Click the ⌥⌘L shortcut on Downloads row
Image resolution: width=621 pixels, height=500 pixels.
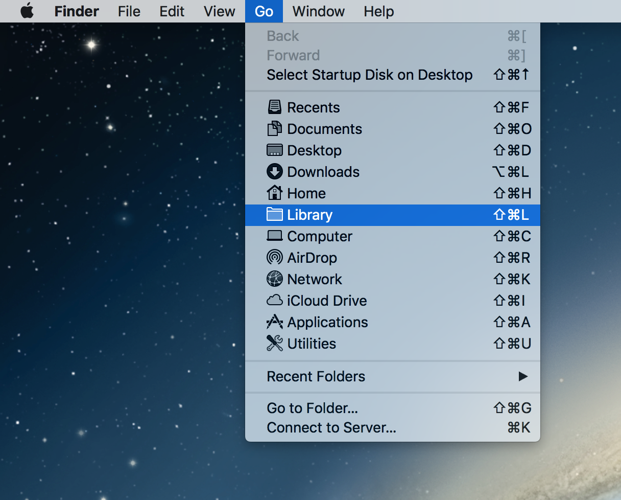point(510,172)
